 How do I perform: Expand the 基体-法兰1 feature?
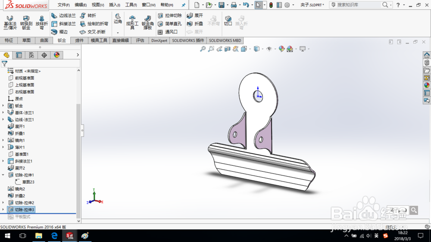[x=3, y=113]
